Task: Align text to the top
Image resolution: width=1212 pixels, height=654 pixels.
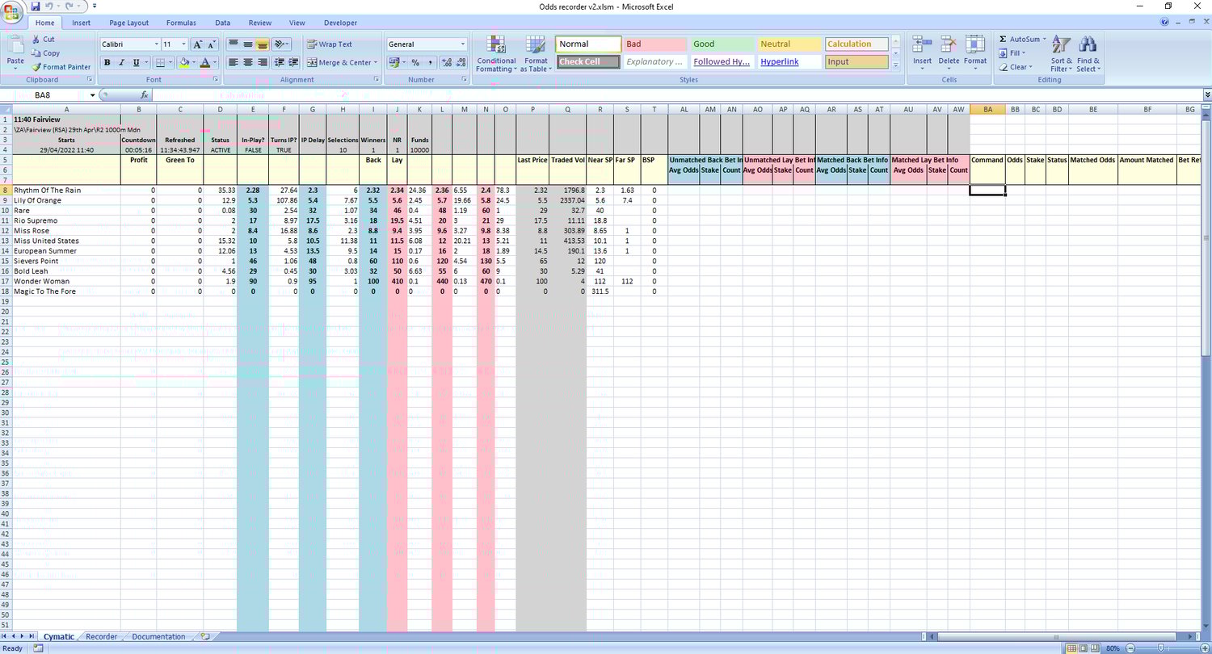Action: [x=234, y=44]
